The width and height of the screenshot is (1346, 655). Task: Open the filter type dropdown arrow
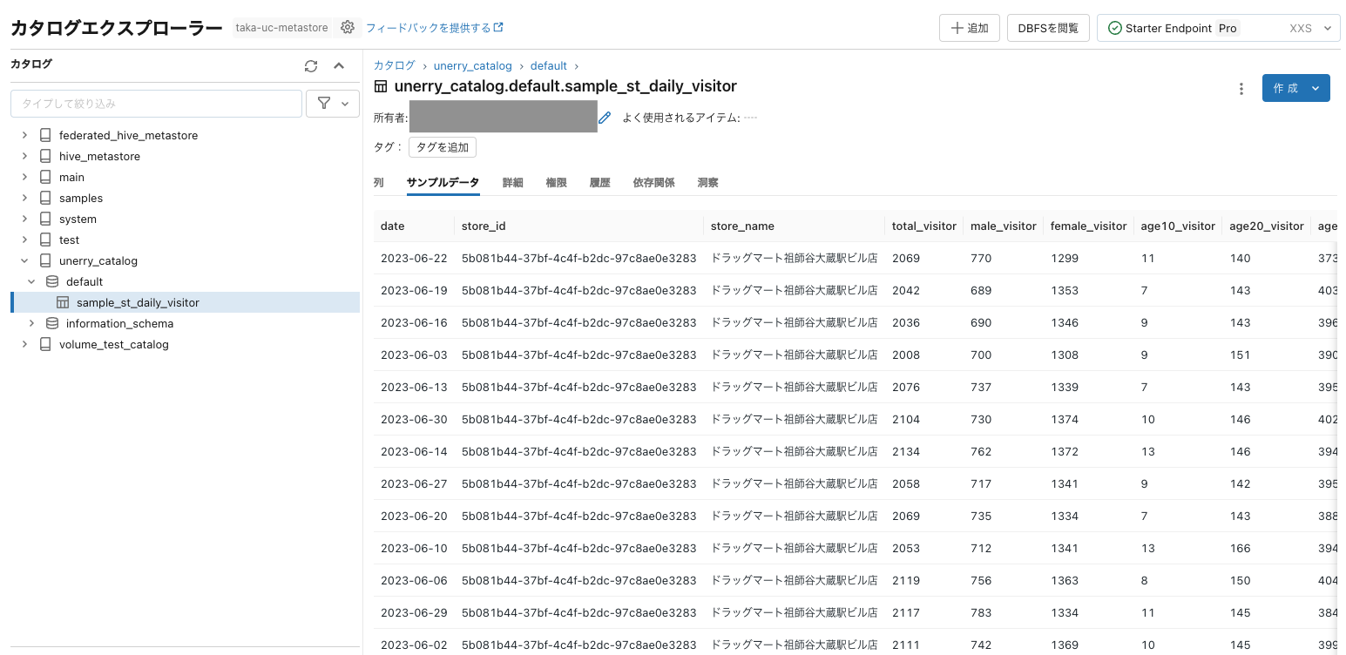pyautogui.click(x=343, y=103)
